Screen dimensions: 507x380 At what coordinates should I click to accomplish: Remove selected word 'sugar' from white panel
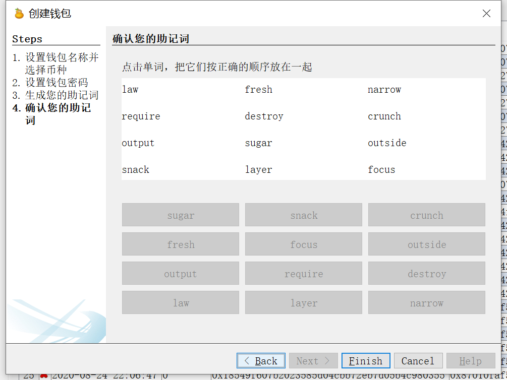pyautogui.click(x=258, y=143)
